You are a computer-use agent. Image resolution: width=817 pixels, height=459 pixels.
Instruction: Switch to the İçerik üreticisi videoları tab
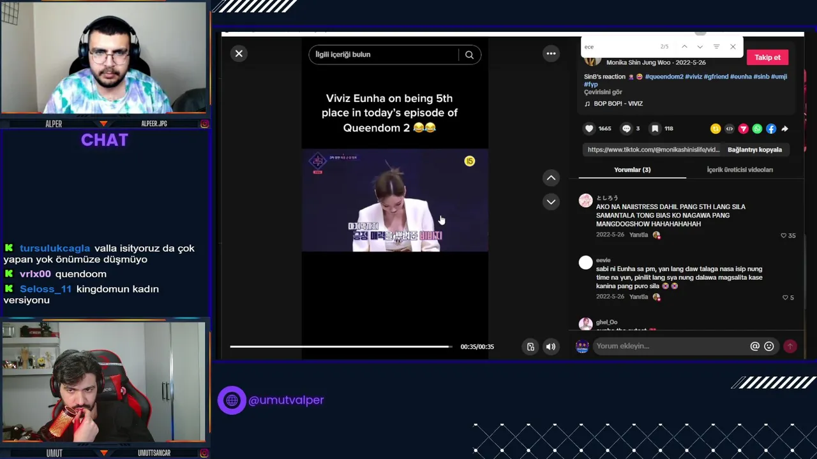(740, 170)
